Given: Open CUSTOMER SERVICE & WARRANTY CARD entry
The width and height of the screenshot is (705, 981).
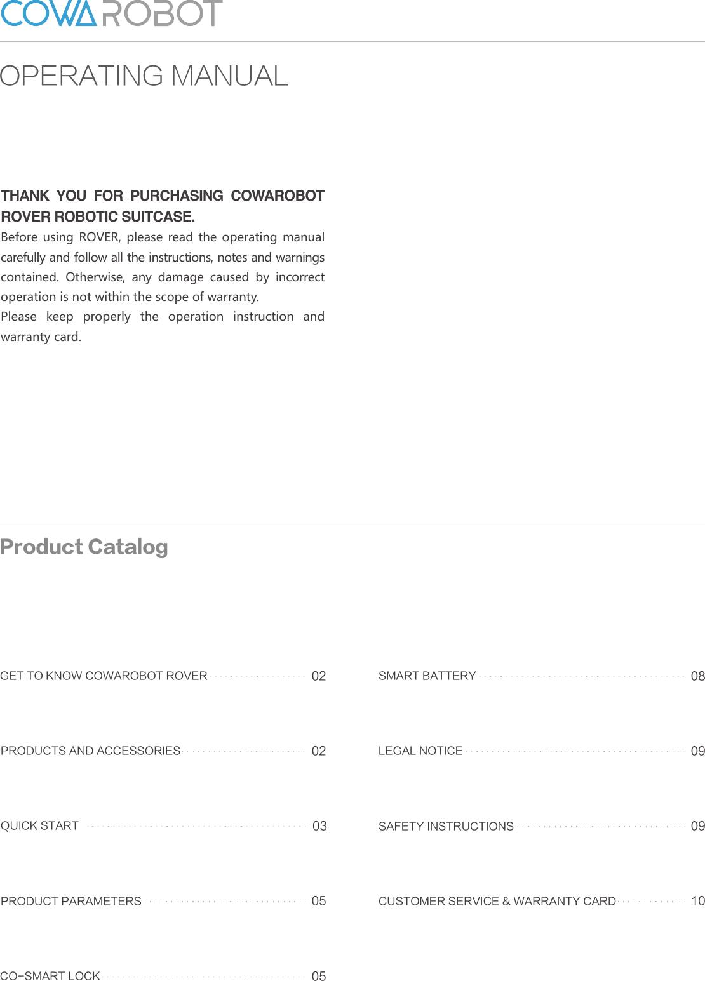Looking at the screenshot, I should click(542, 900).
